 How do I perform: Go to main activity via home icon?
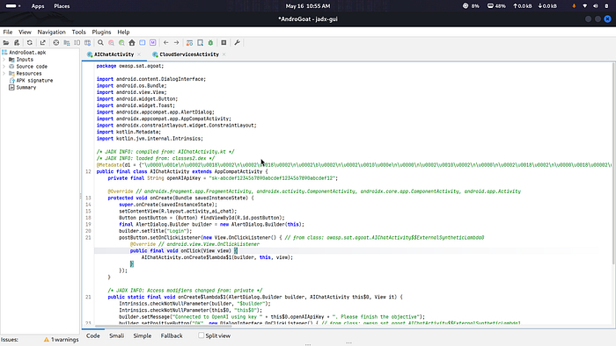132,43
